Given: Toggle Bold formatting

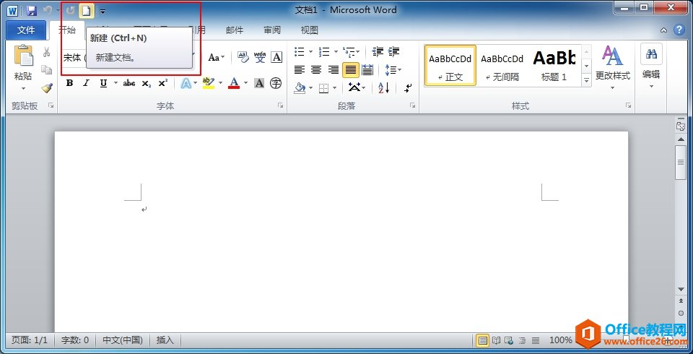Looking at the screenshot, I should pos(70,83).
